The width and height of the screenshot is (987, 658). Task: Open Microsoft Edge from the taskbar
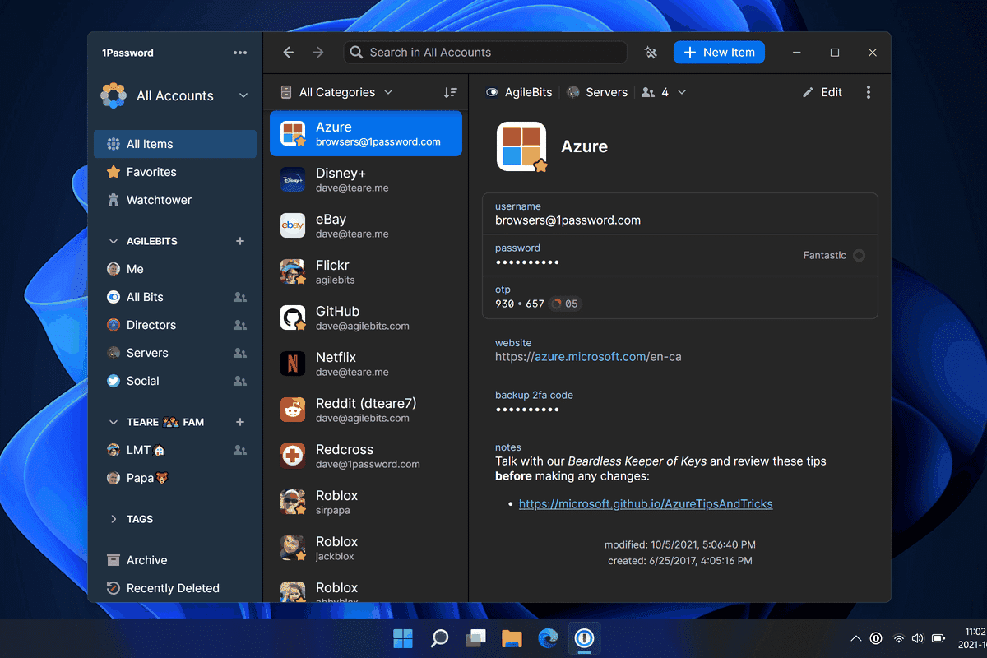[548, 637]
